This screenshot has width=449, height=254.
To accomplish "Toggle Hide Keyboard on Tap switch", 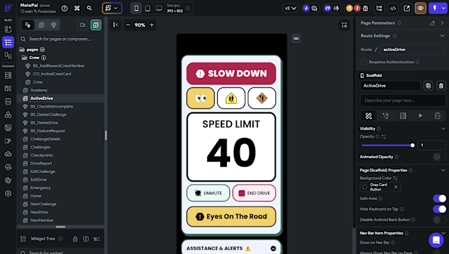I will [439, 209].
